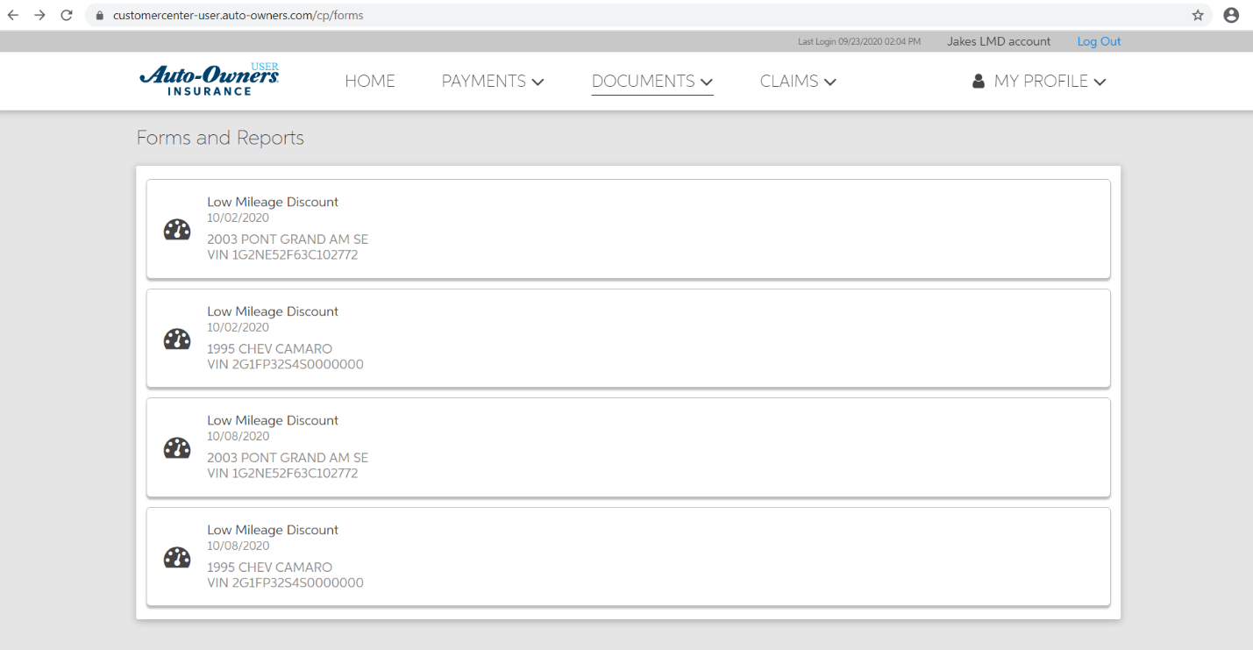This screenshot has height=650, width=1253.
Task: Reload the page with the refresh icon
Action: pyautogui.click(x=67, y=15)
